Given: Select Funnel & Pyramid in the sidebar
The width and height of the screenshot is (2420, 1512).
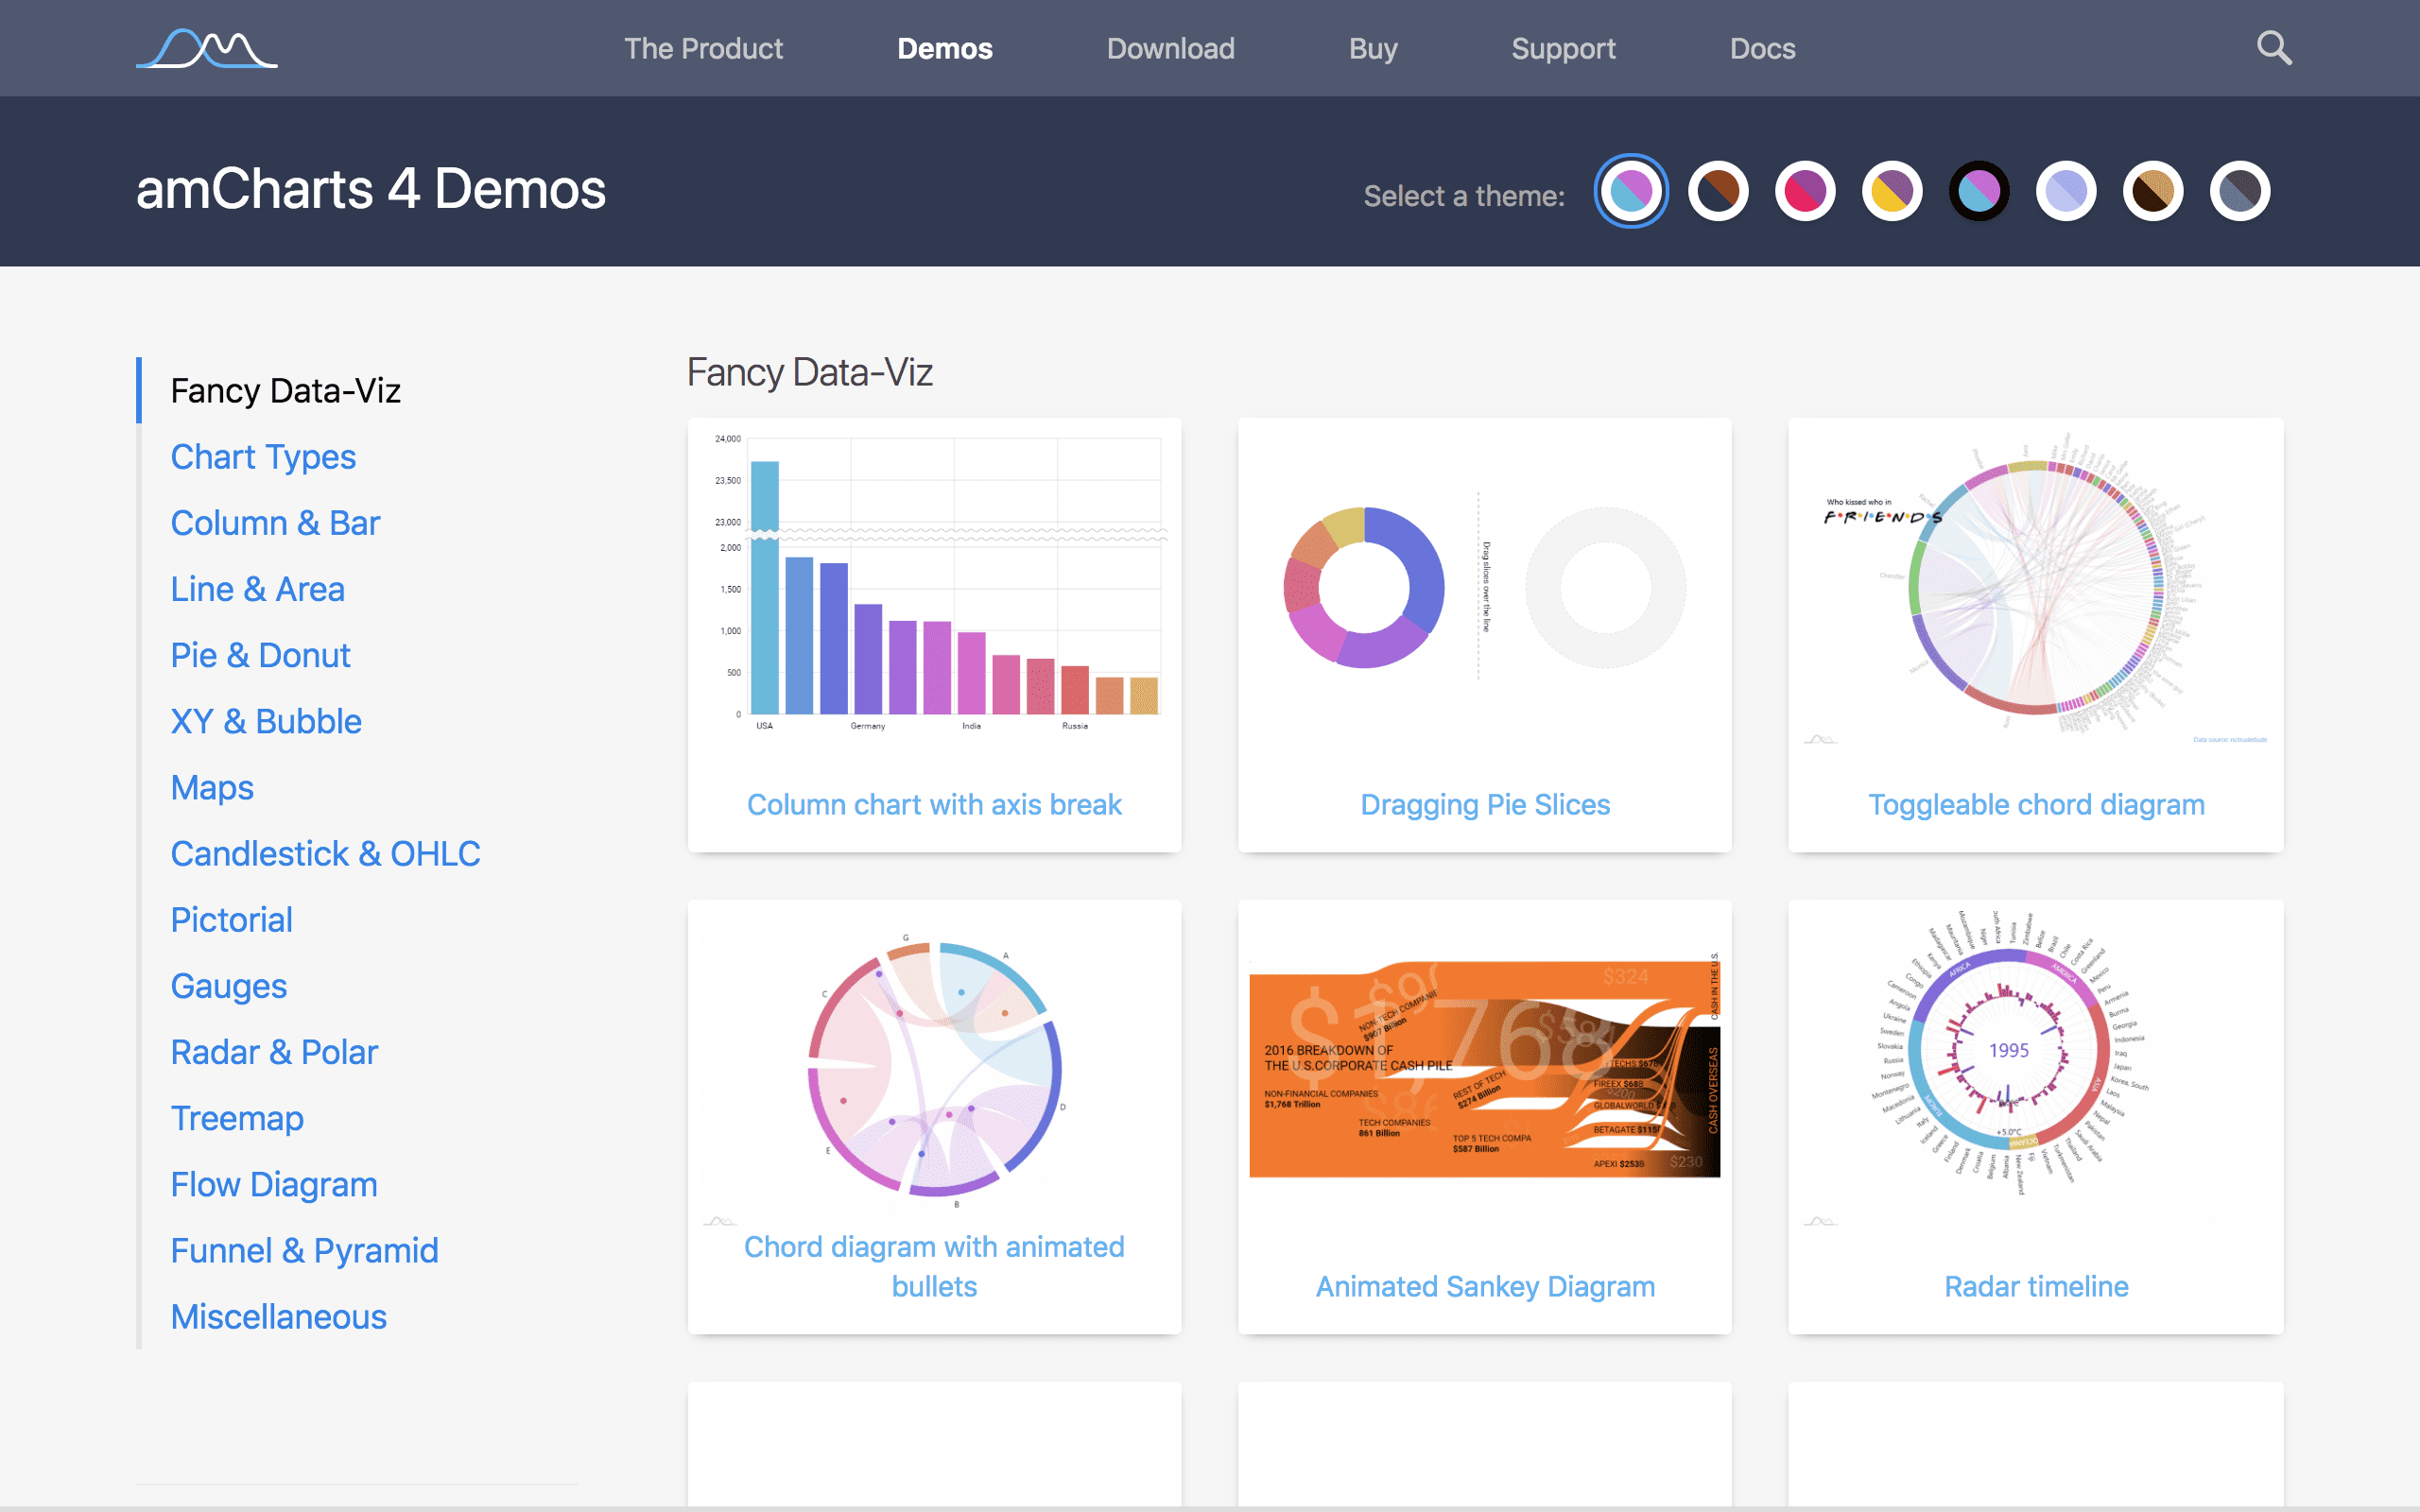Looking at the screenshot, I should point(304,1250).
